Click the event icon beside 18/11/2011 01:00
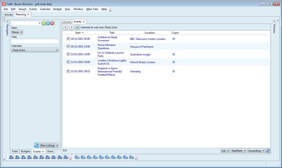Screen dimensions: 282x168 pos(69,39)
